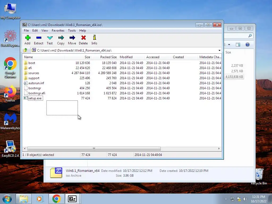The image size is (272, 204).
Task: Click the taskbar clock showing 12:31 PM
Action: (258, 199)
